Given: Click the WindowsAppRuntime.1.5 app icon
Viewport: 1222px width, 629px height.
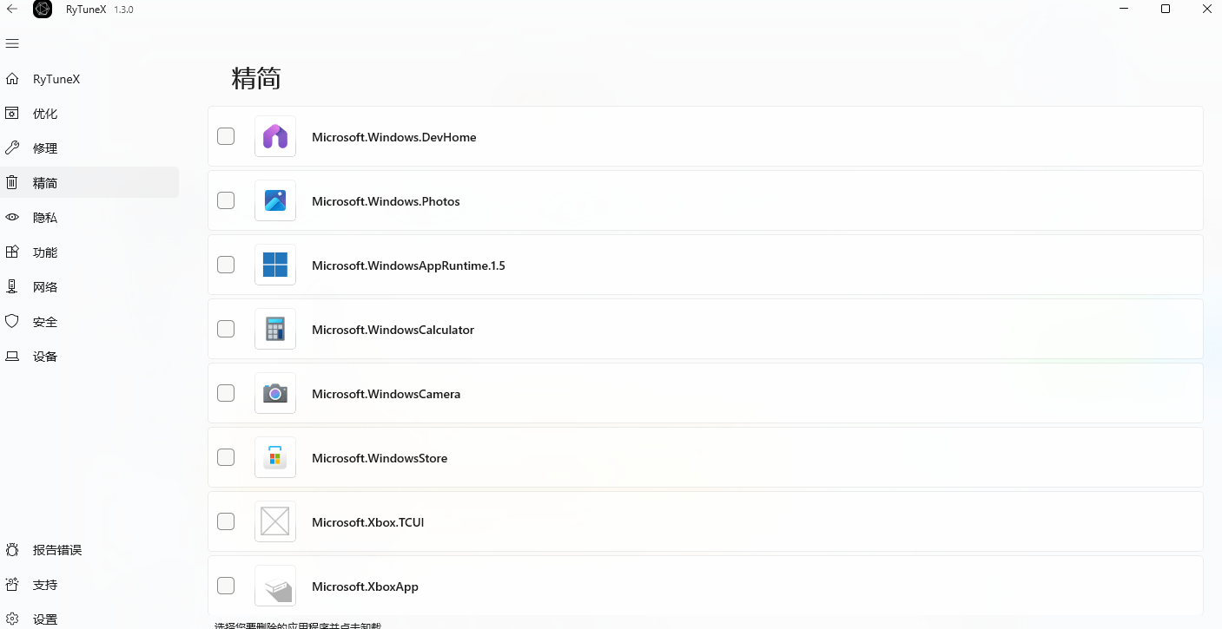Looking at the screenshot, I should click(x=275, y=265).
